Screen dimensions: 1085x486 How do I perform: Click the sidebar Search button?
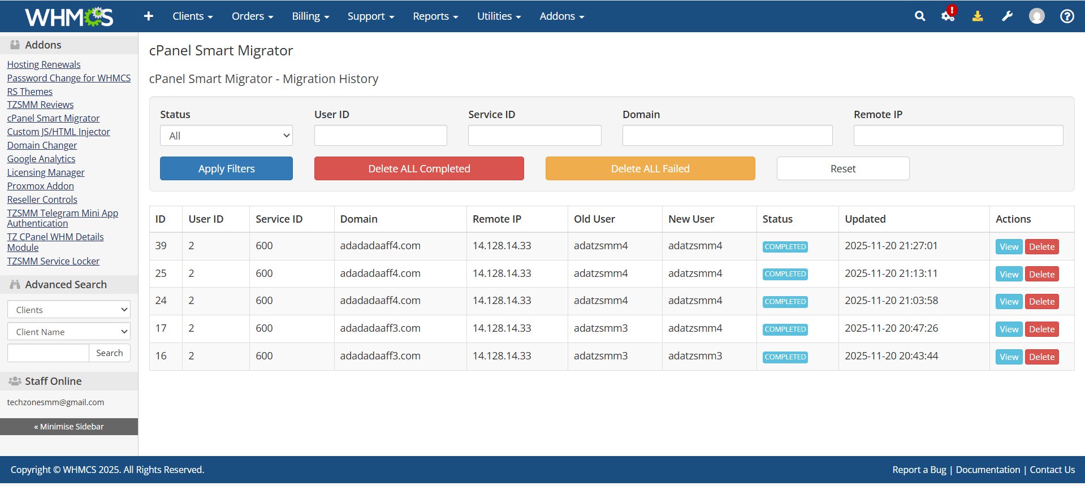[110, 353]
